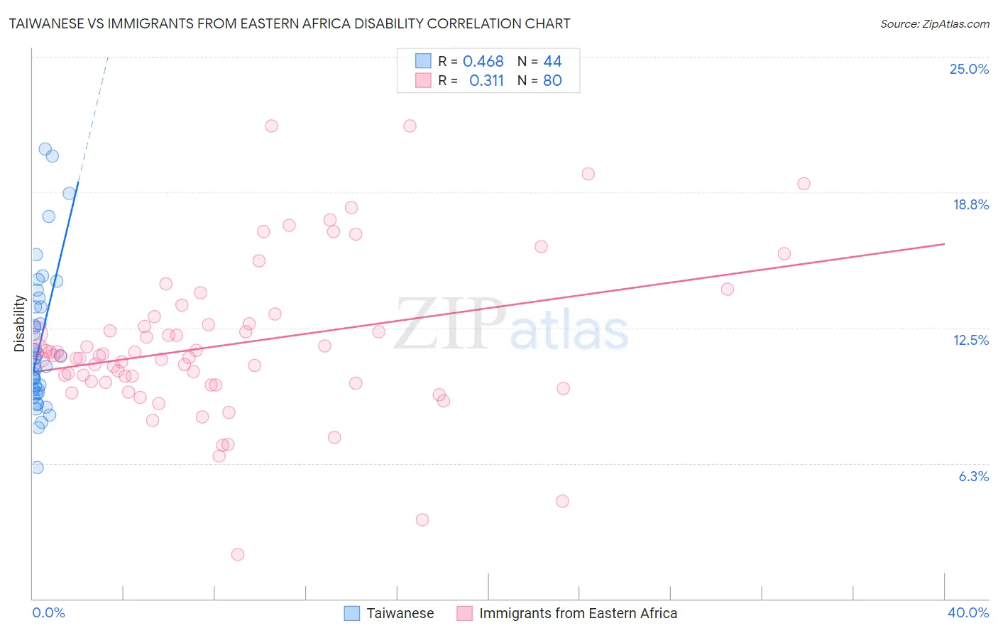Click the blue swatch beside R = 0.468
The width and height of the screenshot is (998, 633).
(x=423, y=61)
